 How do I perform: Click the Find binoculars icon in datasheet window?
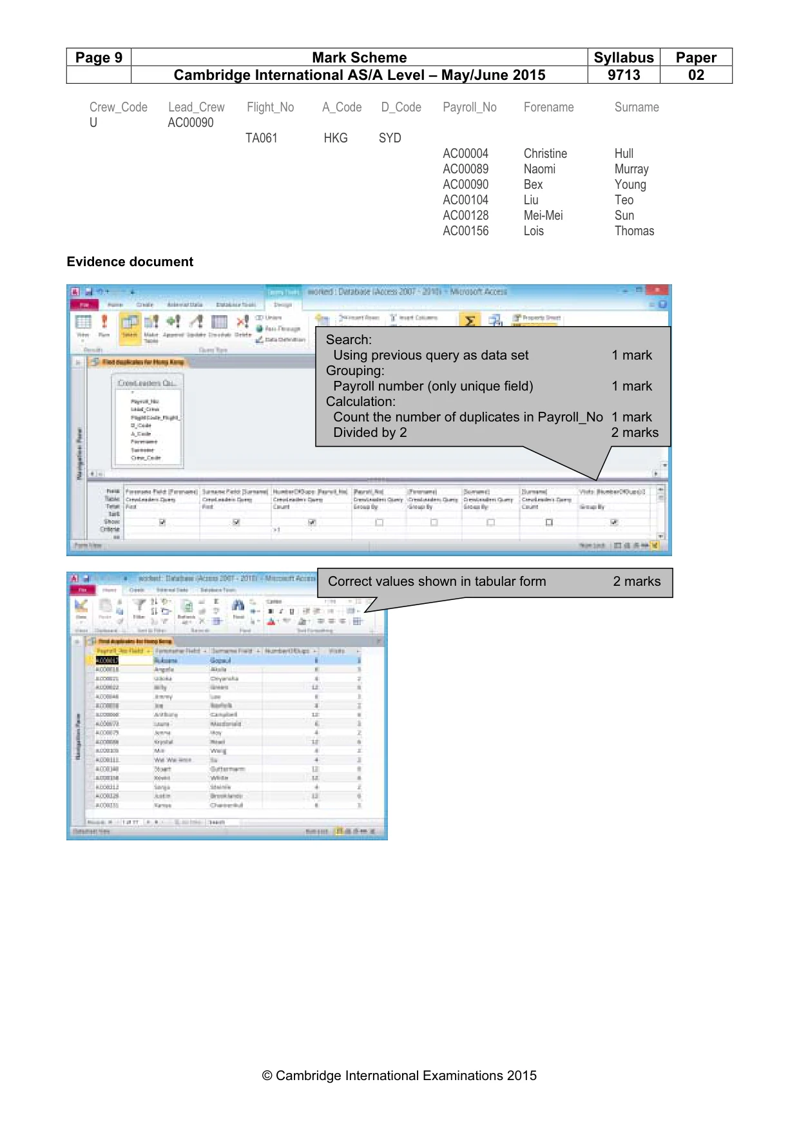(x=238, y=605)
